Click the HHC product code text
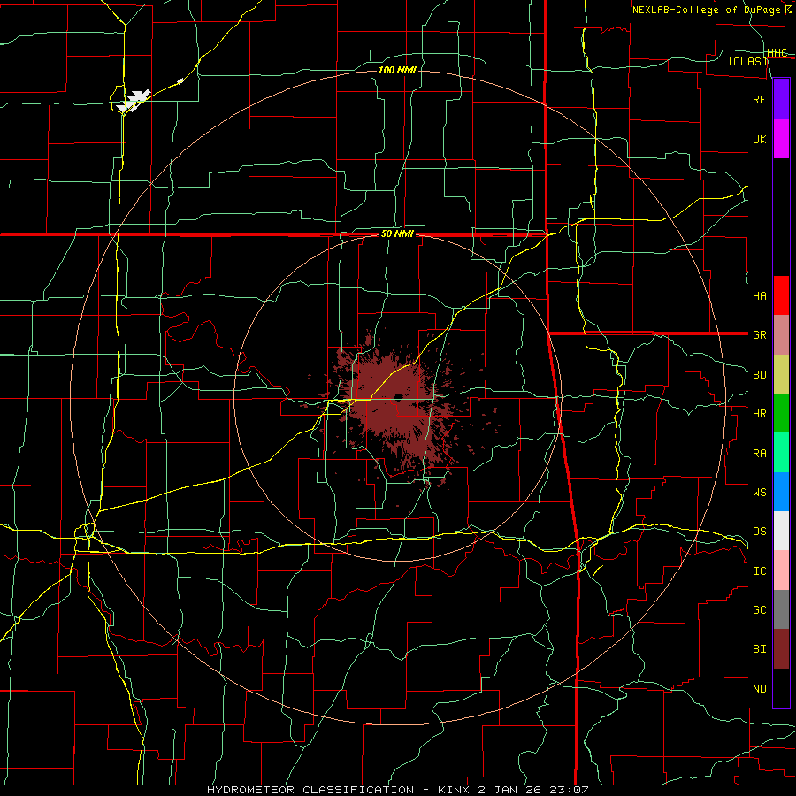This screenshot has height=796, width=796. [777, 52]
